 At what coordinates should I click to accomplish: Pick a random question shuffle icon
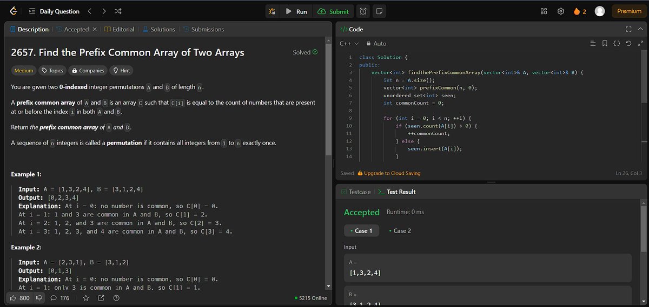(x=118, y=11)
